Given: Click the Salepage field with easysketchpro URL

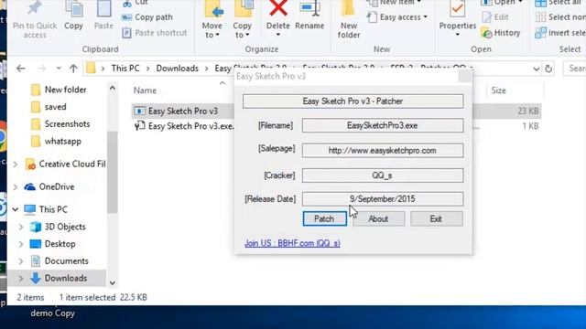Looking at the screenshot, I should 383,151.
